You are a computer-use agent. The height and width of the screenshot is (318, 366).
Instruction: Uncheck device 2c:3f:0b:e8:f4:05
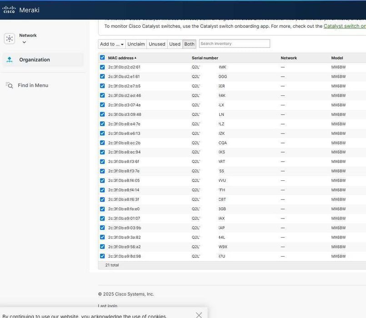coord(102,181)
